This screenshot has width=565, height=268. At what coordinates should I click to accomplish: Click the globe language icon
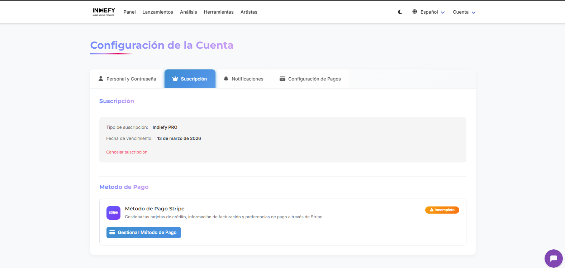click(x=415, y=12)
